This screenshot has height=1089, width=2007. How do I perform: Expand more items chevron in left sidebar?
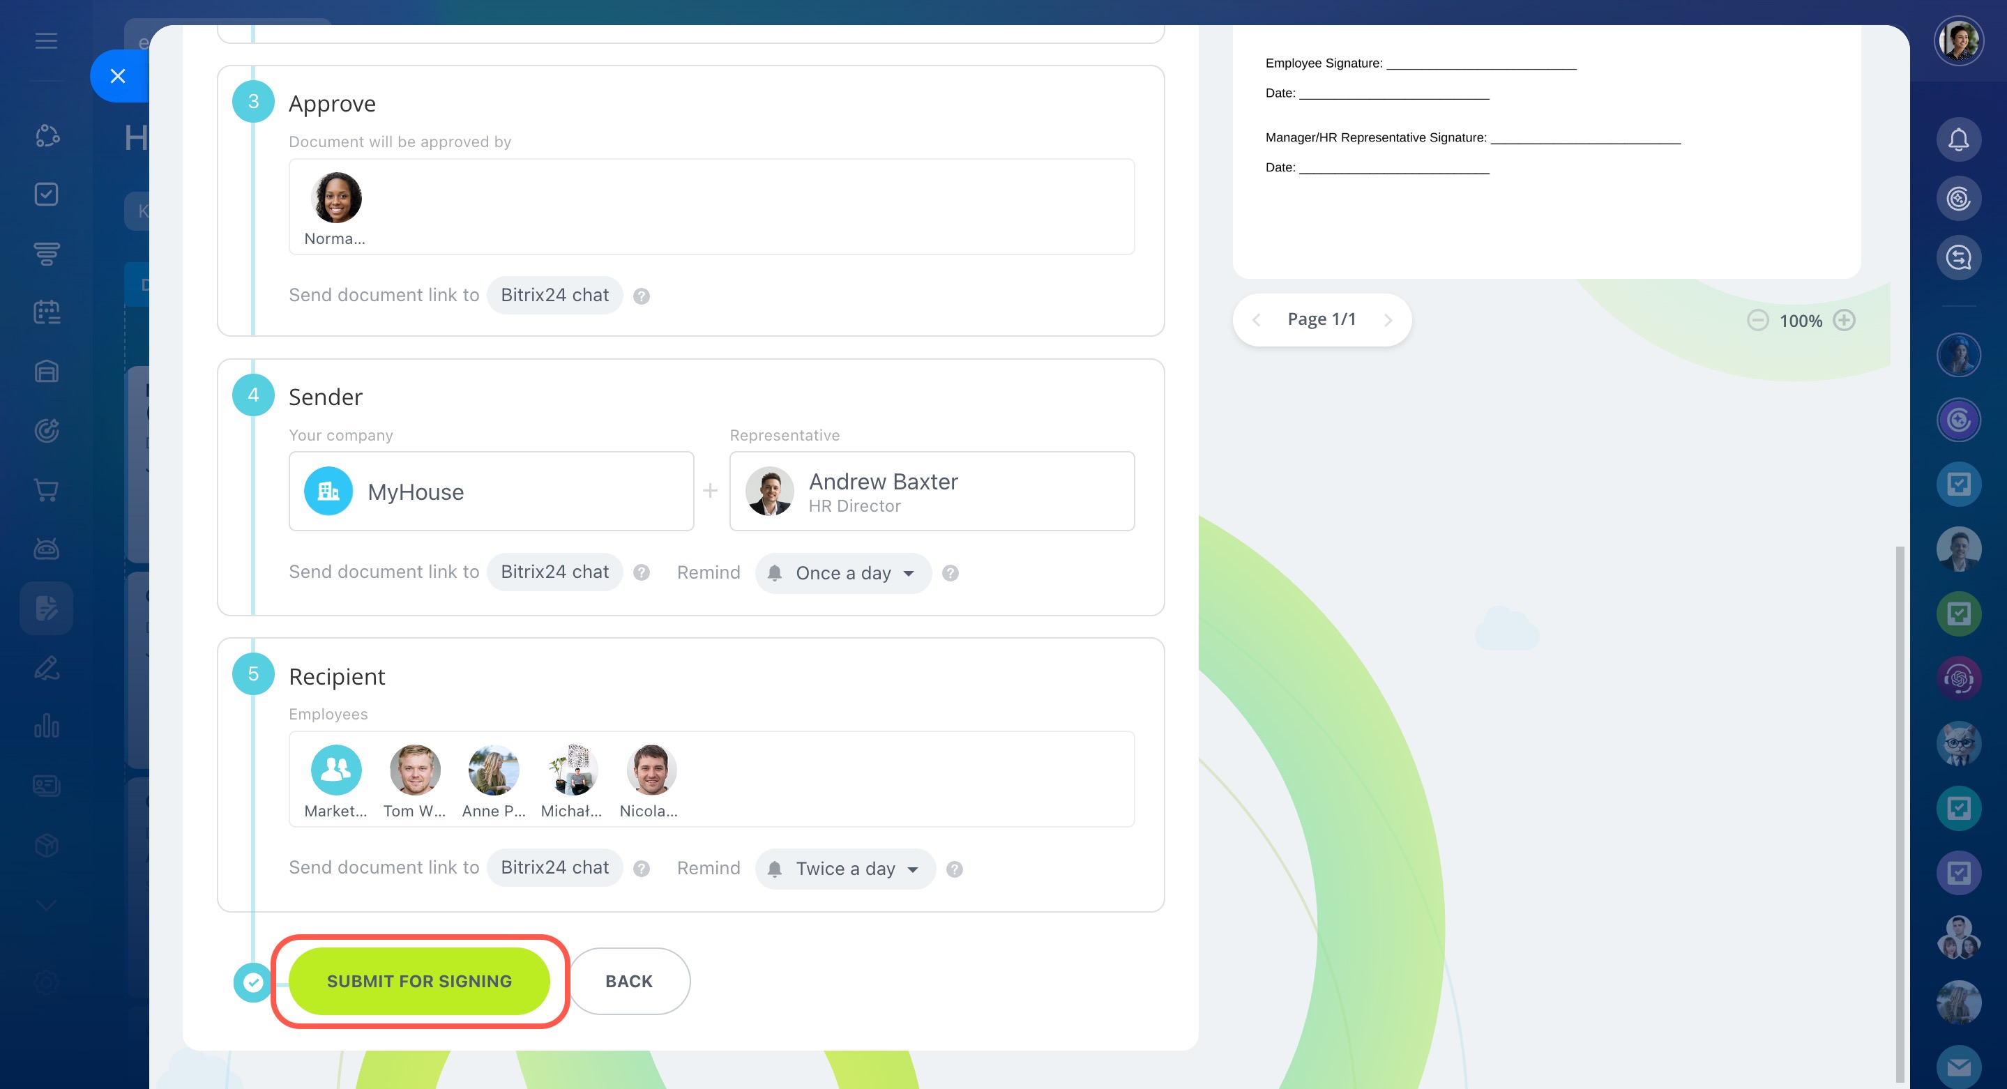(46, 904)
